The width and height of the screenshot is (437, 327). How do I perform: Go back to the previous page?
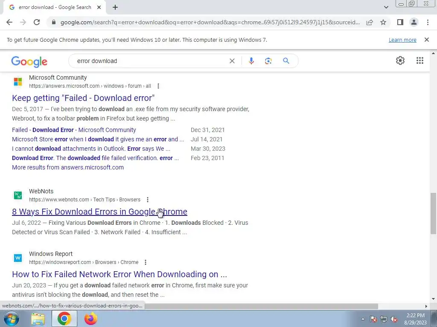point(9,22)
